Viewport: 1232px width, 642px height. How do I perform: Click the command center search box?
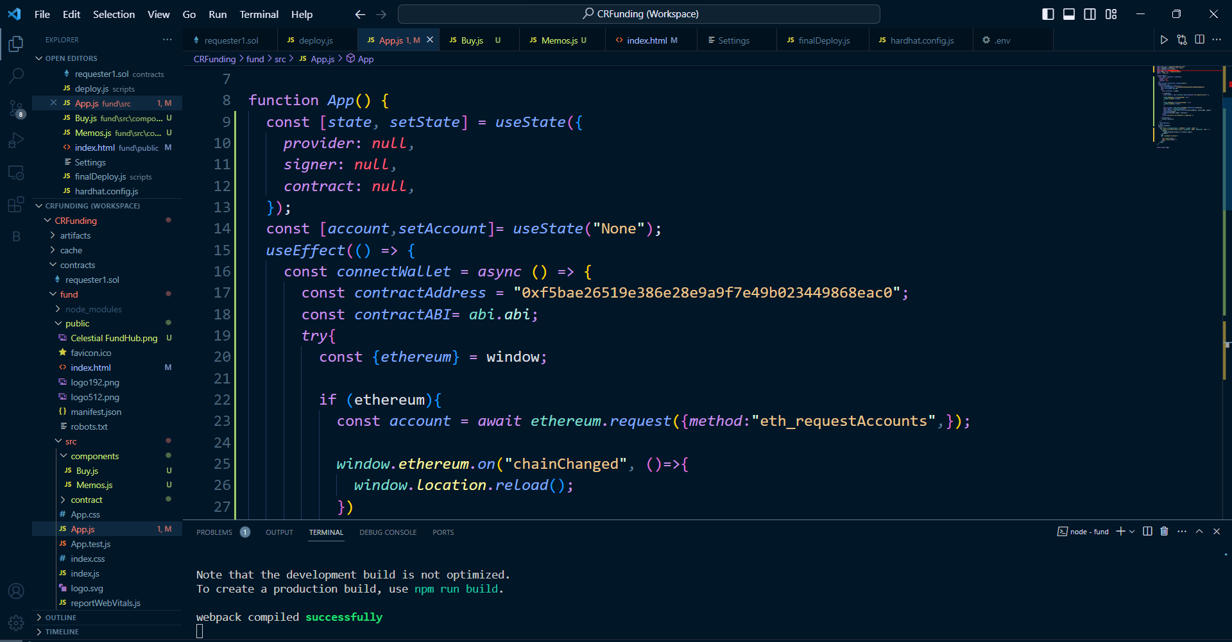tap(638, 14)
